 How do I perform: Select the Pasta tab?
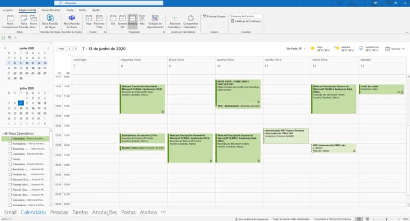tap(70, 10)
